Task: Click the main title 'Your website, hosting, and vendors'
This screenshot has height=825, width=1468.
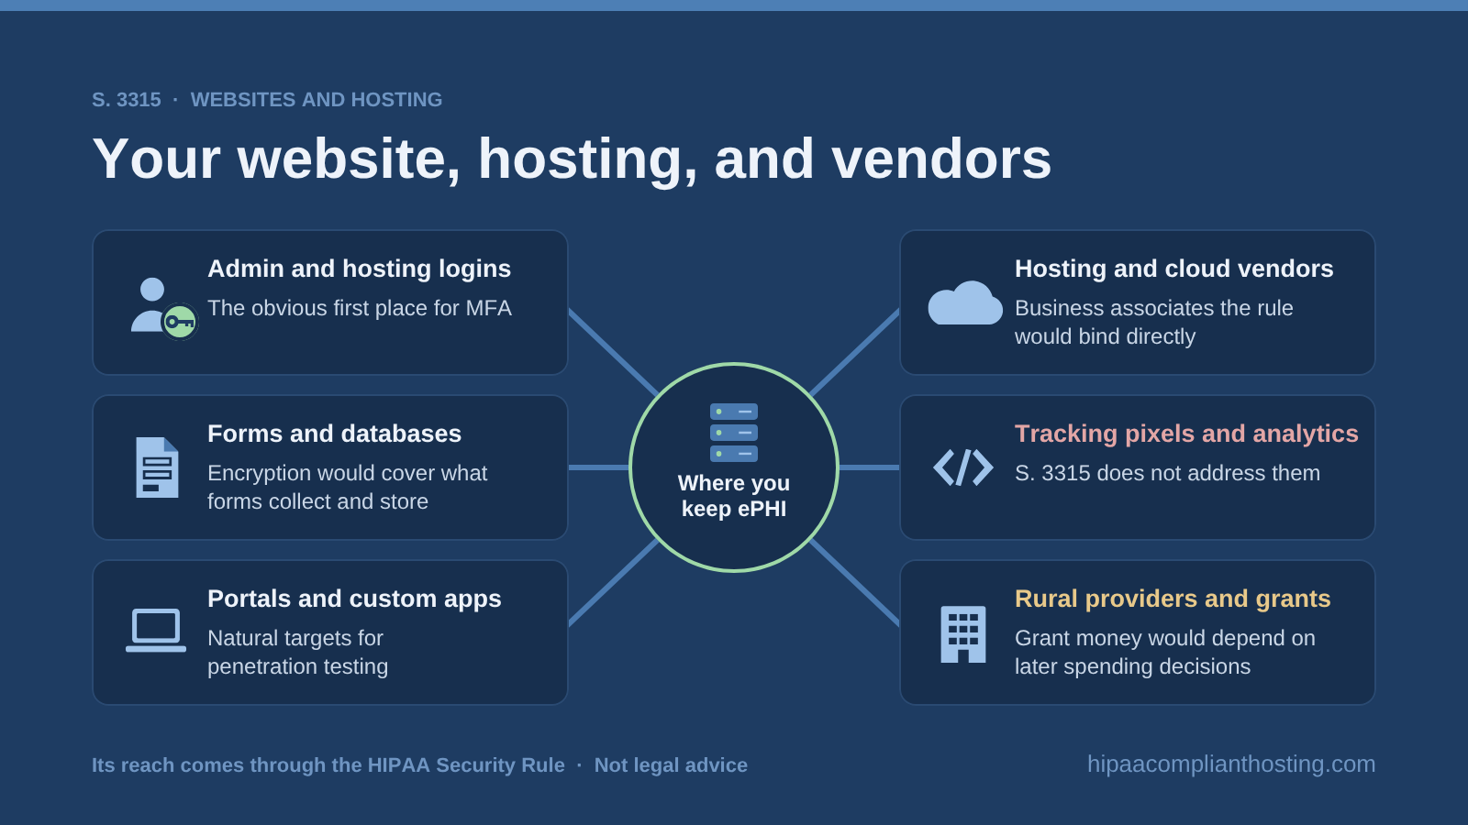Action: [x=572, y=159]
